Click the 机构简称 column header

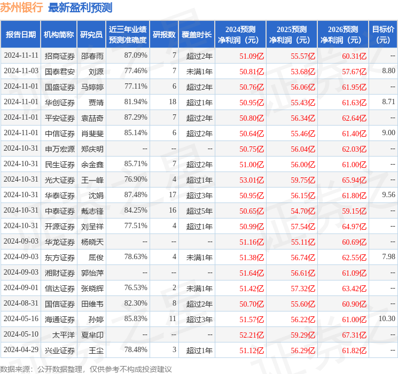coord(59,35)
